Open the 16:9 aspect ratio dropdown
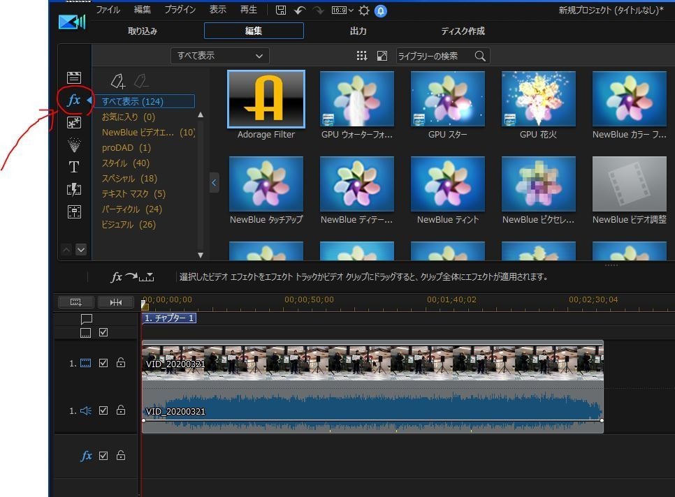The image size is (675, 497). (x=342, y=10)
